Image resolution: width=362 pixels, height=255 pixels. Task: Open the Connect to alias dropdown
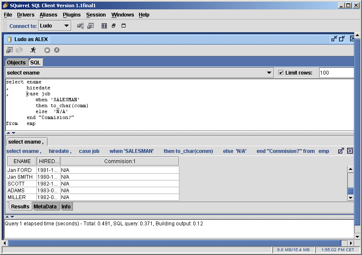(66, 26)
